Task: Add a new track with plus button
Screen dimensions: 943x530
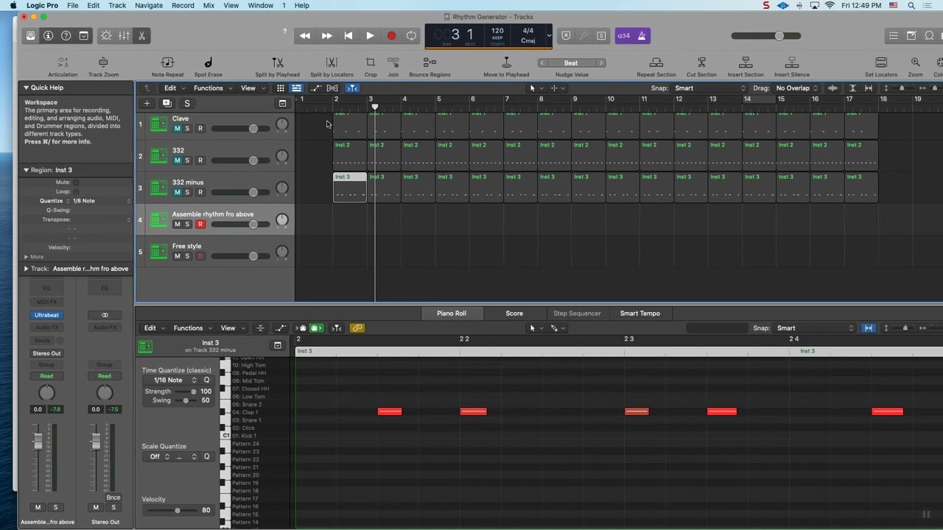Action: click(147, 104)
